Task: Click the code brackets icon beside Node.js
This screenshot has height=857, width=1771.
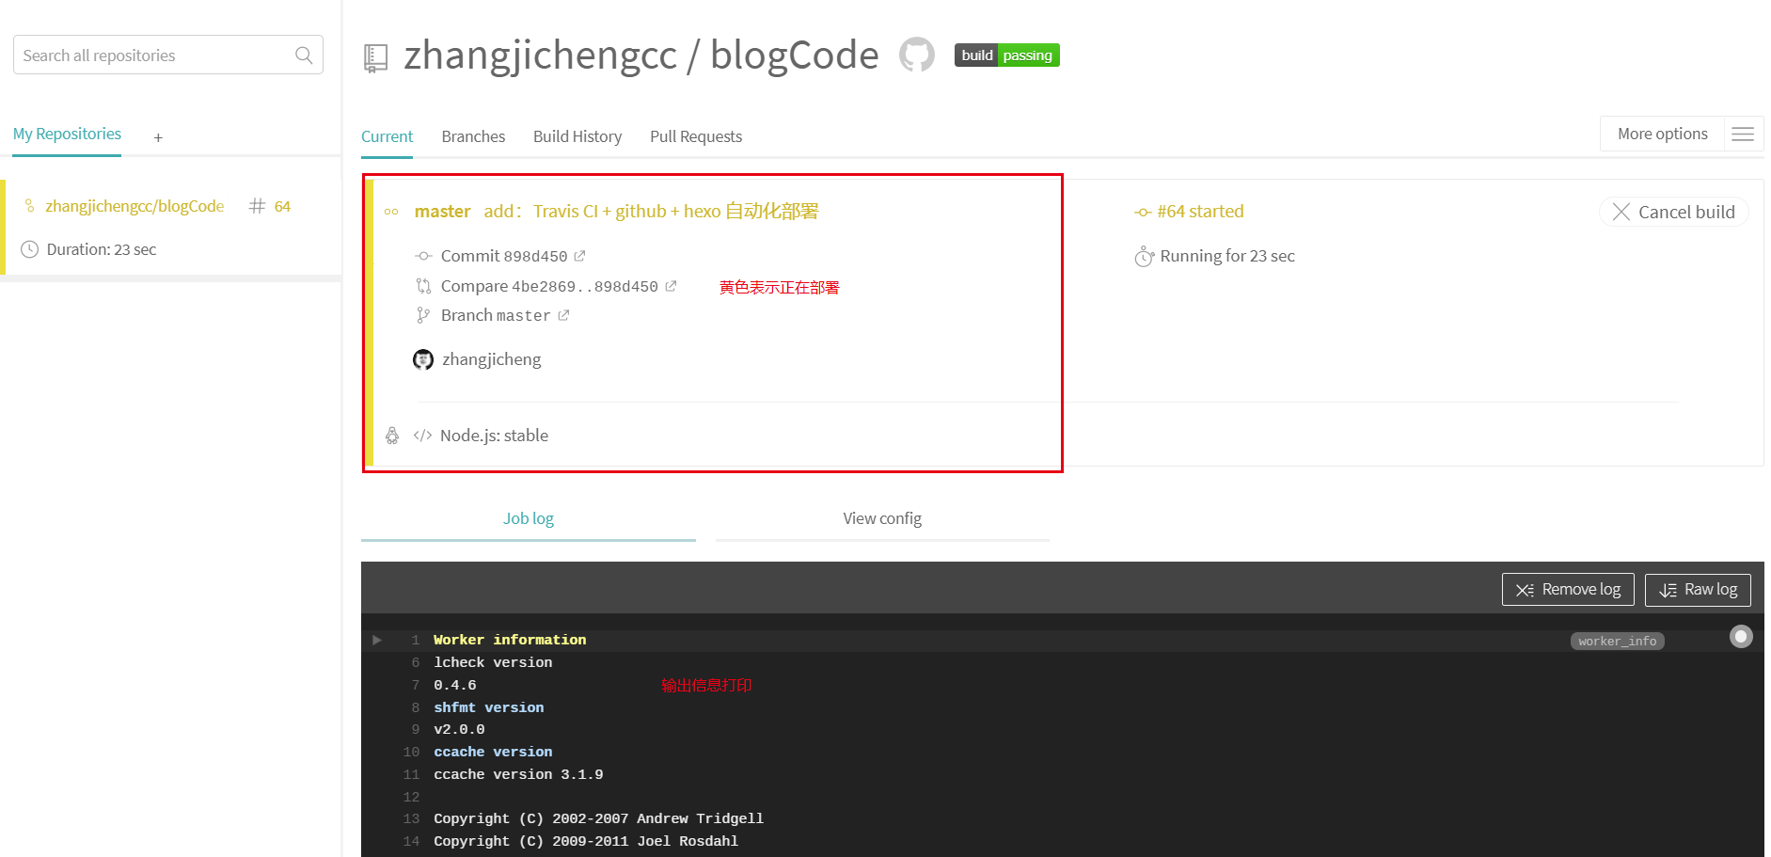Action: click(423, 436)
